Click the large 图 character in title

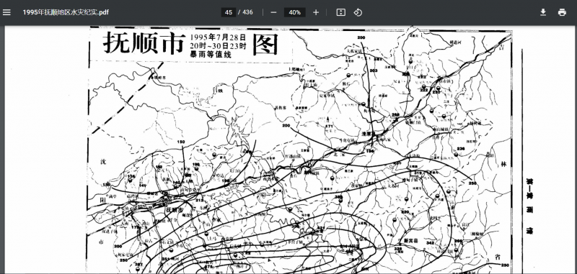(x=265, y=45)
